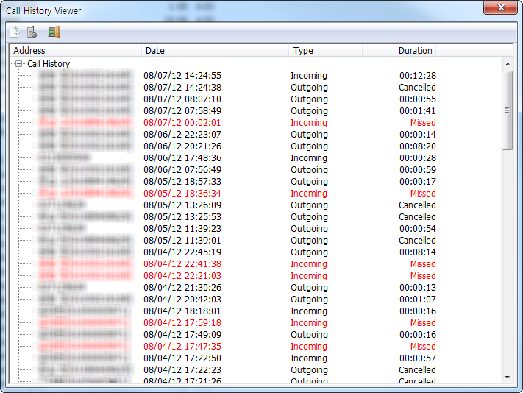Click the vertical scrollbar thumb
Image resolution: width=523 pixels, height=393 pixels.
[x=508, y=110]
